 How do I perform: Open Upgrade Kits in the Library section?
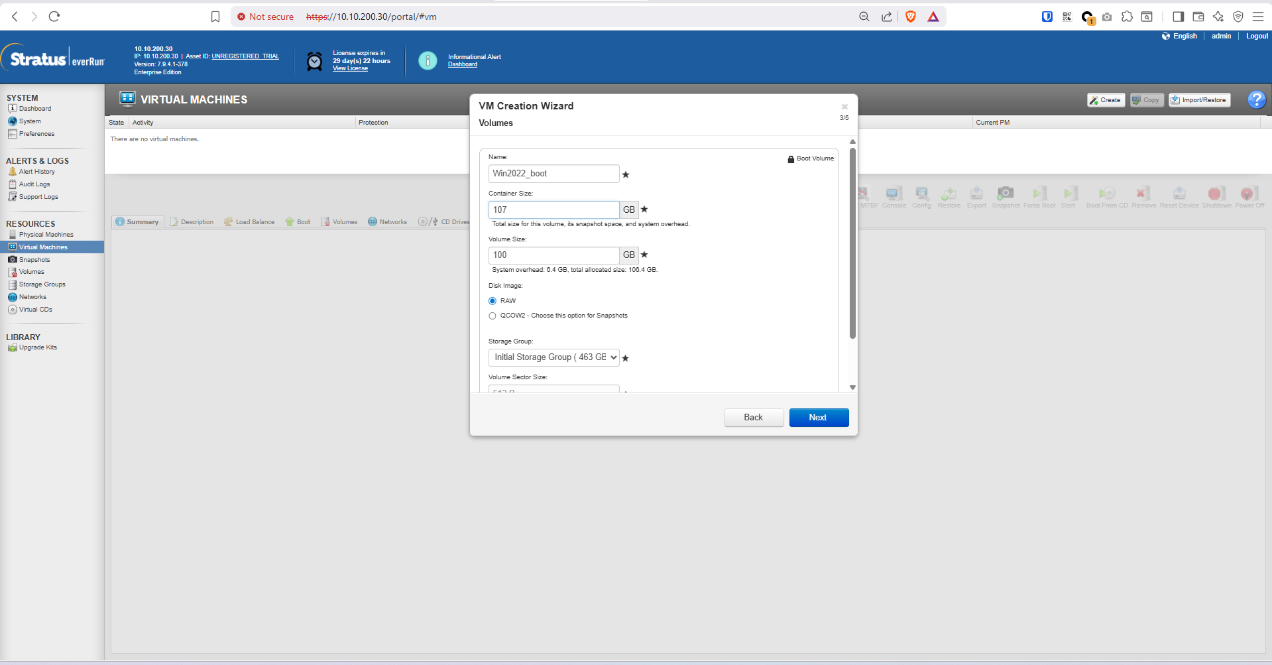[38, 347]
